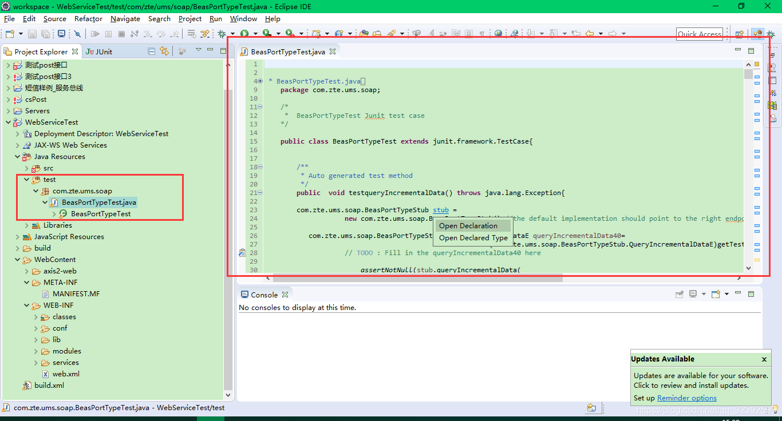
Task: Click the editor horizontal scrollbar
Action: [x=418, y=278]
